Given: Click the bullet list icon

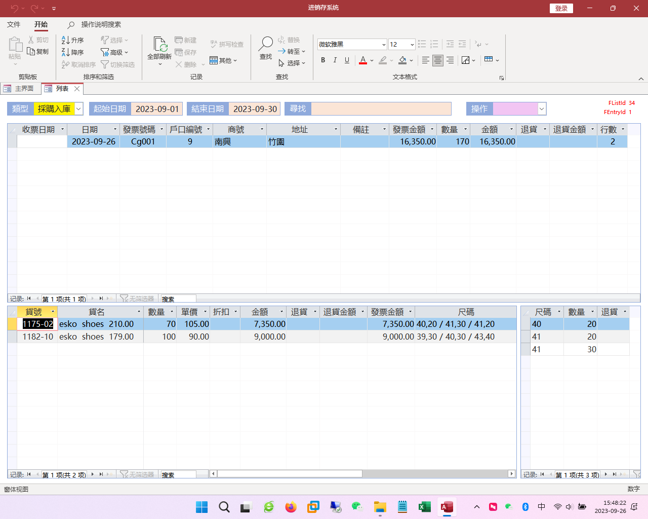Looking at the screenshot, I should [x=422, y=45].
